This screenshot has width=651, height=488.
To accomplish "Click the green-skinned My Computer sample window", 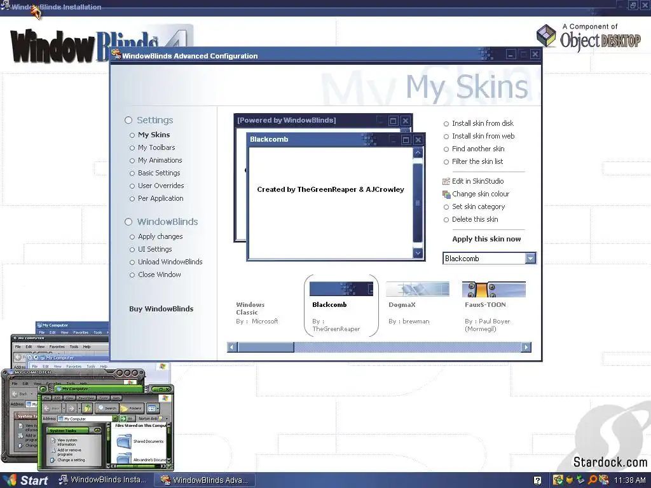I will (106, 428).
